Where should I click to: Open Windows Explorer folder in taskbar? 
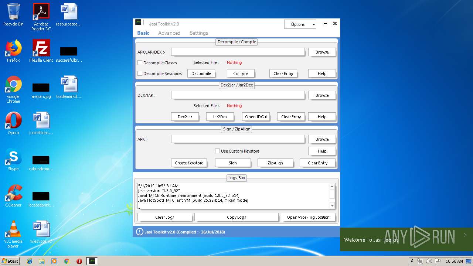pyautogui.click(x=42, y=261)
